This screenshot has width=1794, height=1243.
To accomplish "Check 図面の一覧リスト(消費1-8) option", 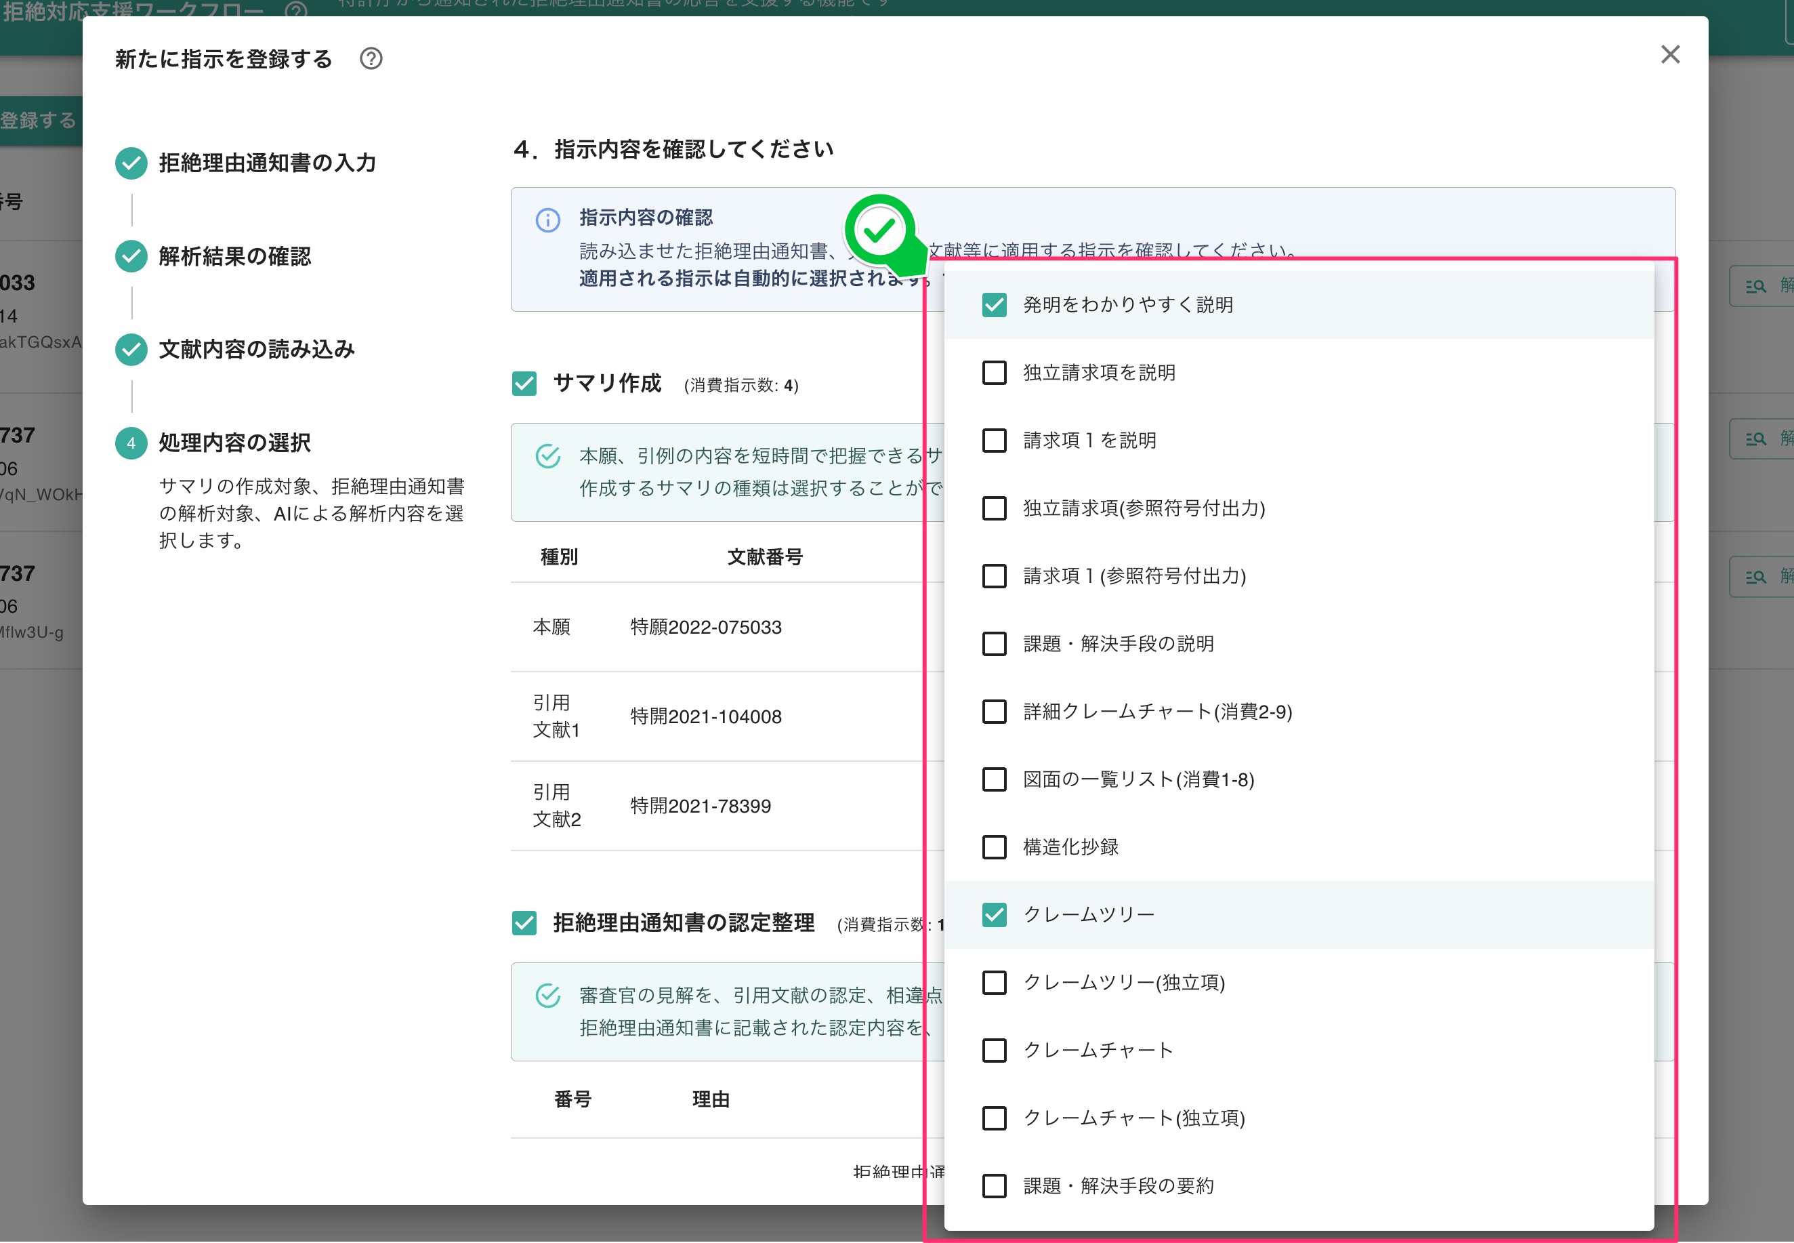I will click(x=994, y=779).
